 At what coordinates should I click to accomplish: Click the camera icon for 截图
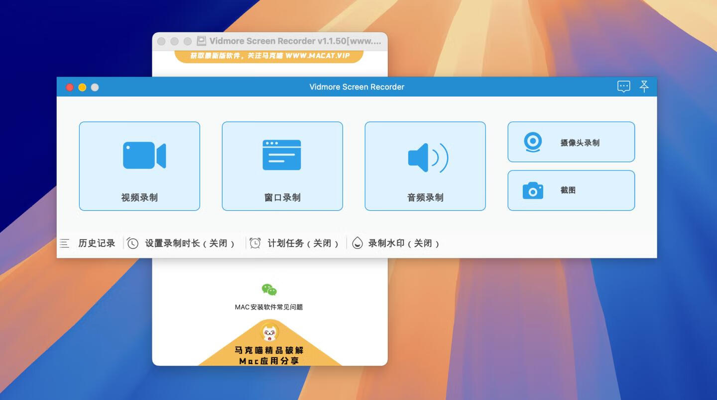pyautogui.click(x=533, y=190)
